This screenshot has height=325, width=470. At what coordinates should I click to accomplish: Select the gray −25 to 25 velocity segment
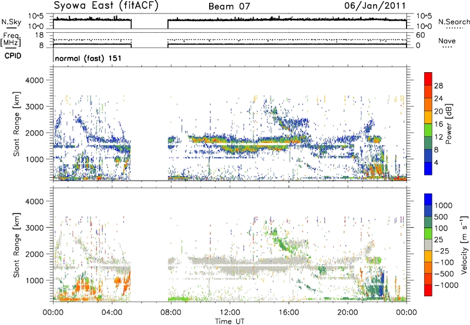click(x=428, y=245)
